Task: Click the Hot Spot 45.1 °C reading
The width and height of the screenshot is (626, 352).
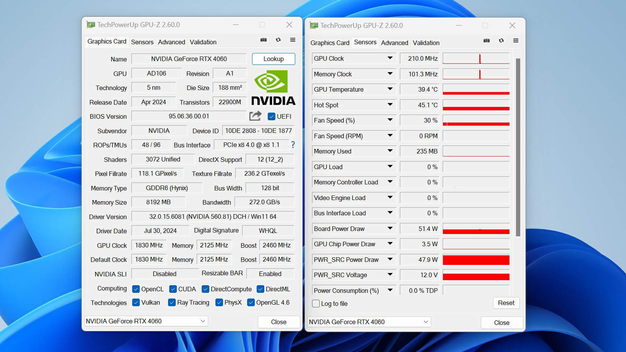Action: (x=420, y=105)
